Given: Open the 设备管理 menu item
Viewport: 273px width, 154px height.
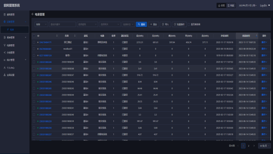Looking at the screenshot, I should pyautogui.click(x=15, y=22).
